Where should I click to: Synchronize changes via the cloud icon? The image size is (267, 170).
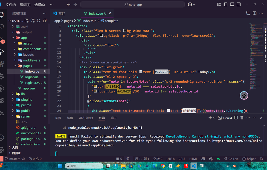pyautogui.click(x=23, y=159)
